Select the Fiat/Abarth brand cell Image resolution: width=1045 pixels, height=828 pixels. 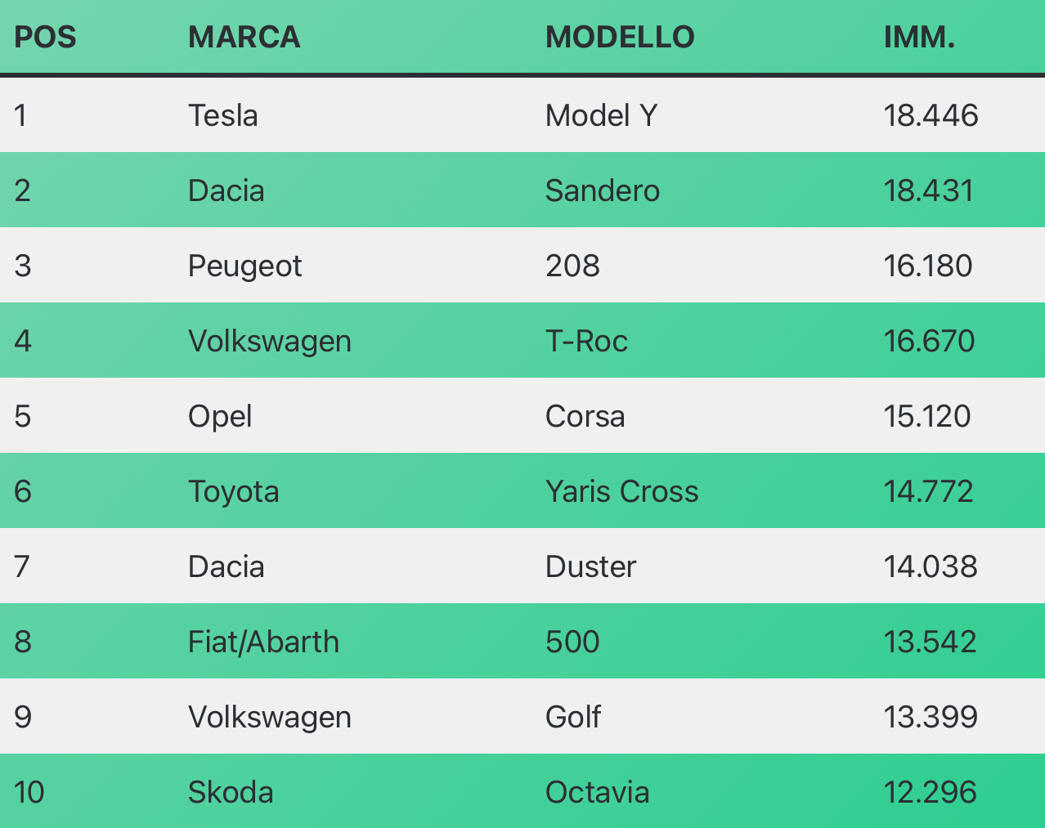coord(263,642)
